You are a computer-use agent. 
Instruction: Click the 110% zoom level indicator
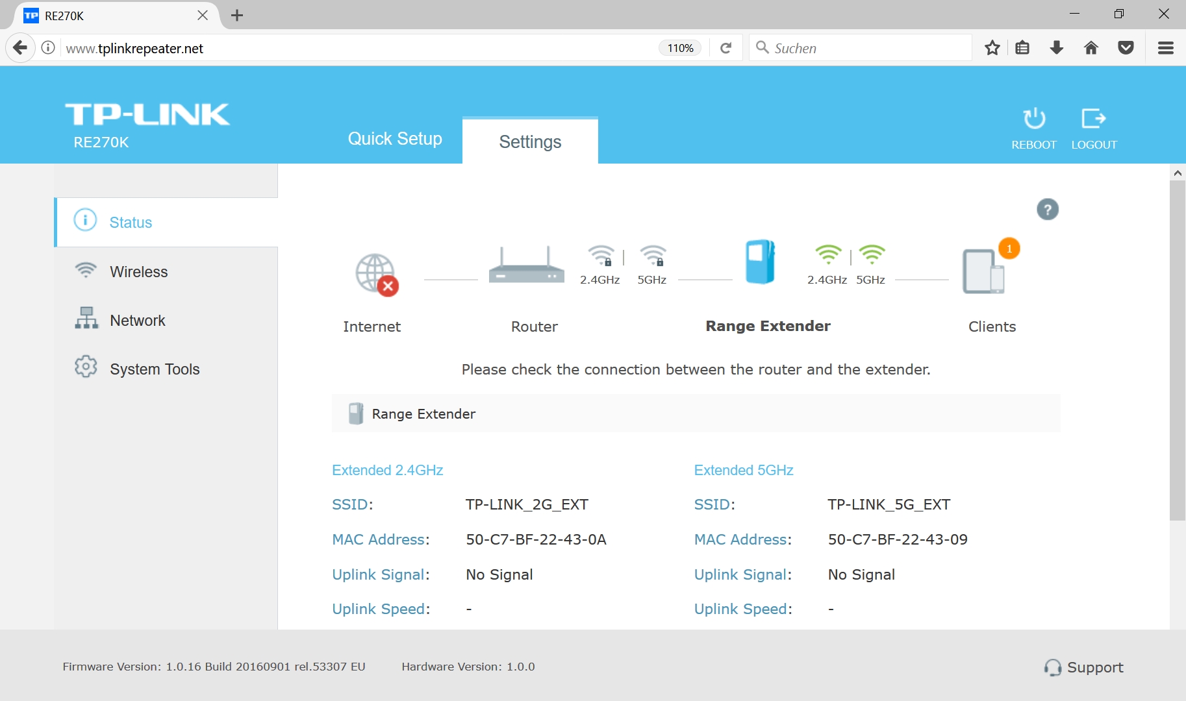[x=680, y=48]
